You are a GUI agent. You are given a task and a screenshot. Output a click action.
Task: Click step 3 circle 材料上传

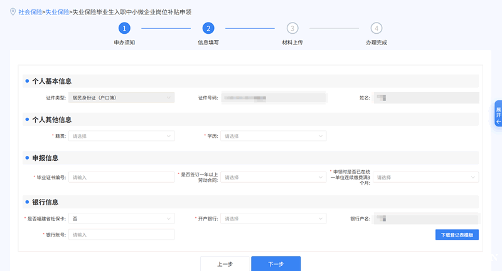coord(292,28)
